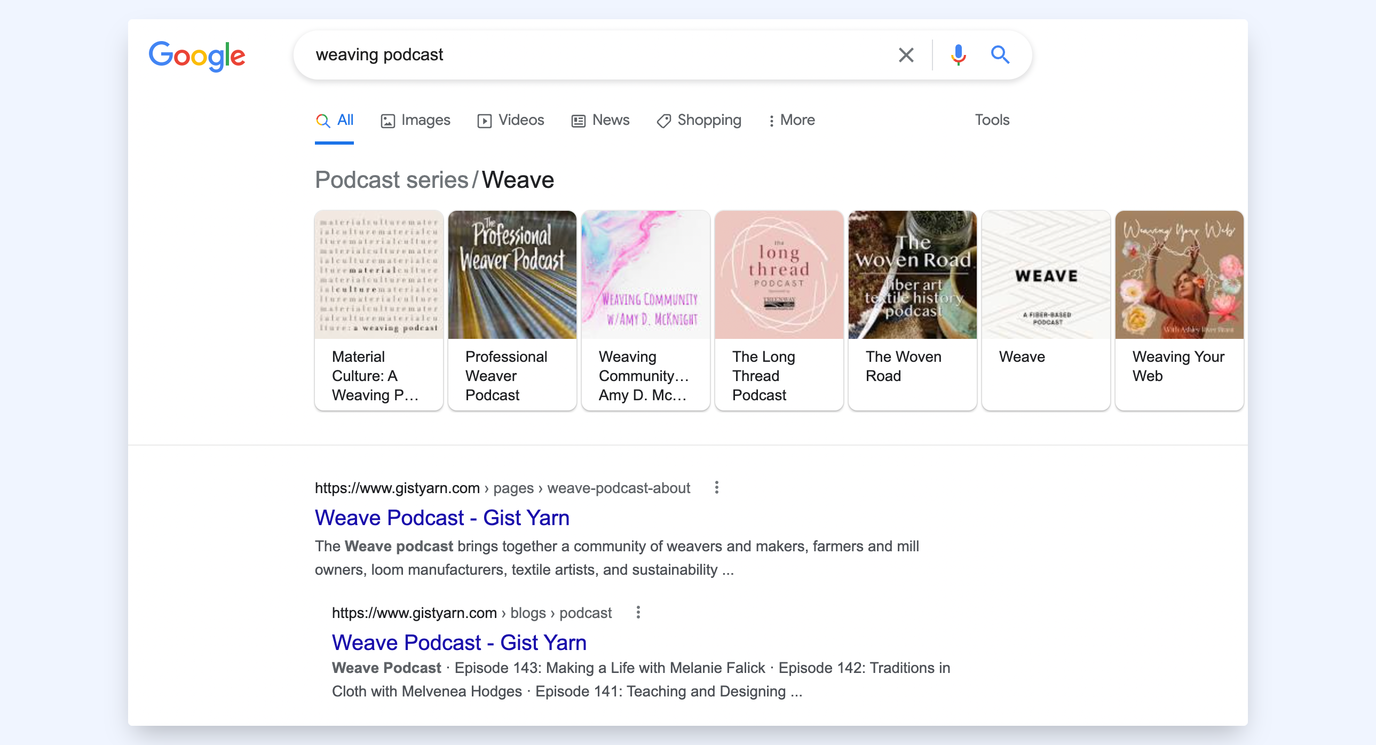Click the gistyarn.com blogs podcast URL
1376x745 pixels.
[472, 613]
